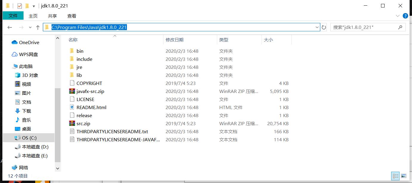Open the bin folder icon
Image resolution: width=412 pixels, height=183 pixels.
tap(71, 51)
